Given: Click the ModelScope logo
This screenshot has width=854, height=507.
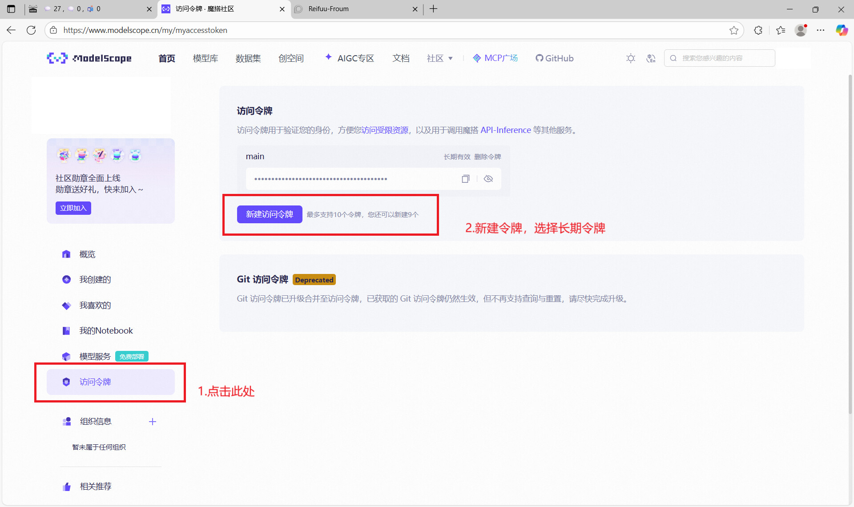Looking at the screenshot, I should 89,58.
